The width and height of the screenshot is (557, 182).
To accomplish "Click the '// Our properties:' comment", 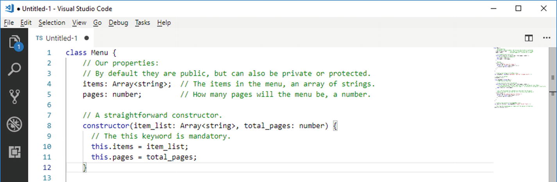I will click(x=121, y=63).
